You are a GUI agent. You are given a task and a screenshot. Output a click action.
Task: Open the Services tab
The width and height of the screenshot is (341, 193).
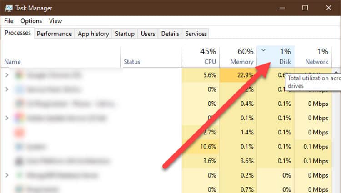(x=196, y=34)
